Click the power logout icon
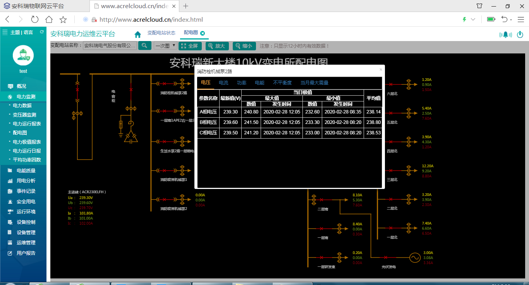The image size is (529, 285). click(x=520, y=34)
